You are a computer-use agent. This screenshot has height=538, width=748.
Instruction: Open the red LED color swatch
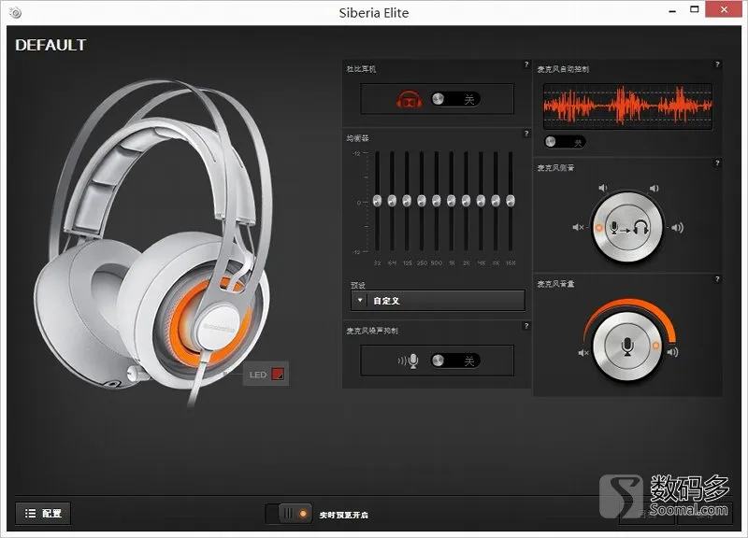278,374
